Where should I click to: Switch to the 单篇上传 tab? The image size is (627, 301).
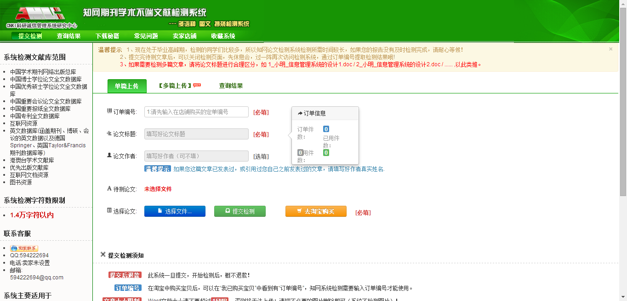[127, 86]
